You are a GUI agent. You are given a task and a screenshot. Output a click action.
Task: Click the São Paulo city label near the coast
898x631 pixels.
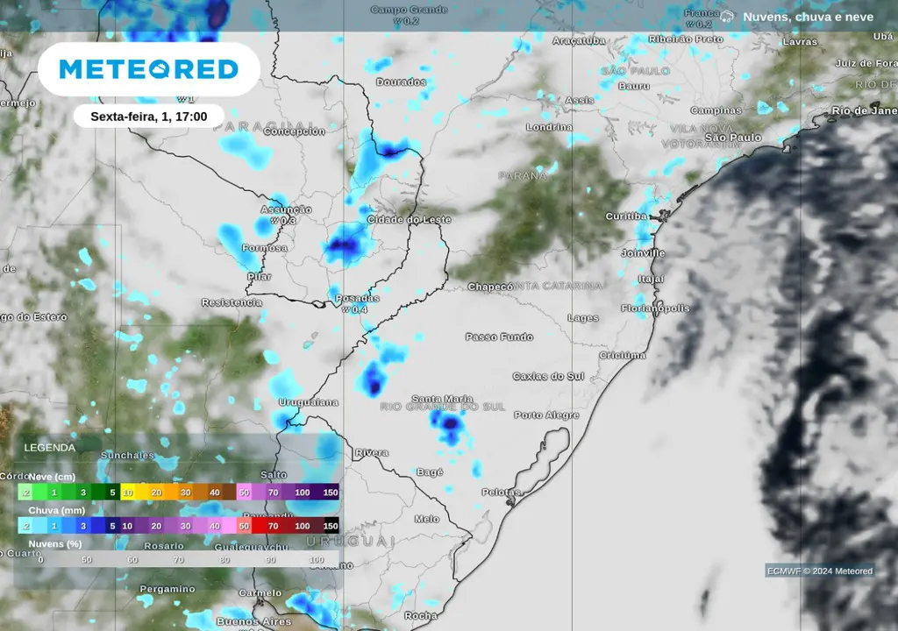(x=733, y=138)
